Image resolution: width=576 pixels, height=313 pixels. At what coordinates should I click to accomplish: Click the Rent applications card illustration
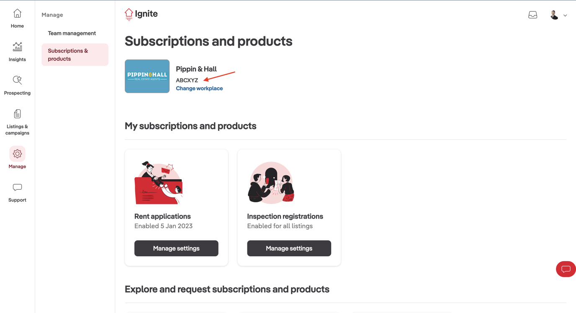[158, 183]
